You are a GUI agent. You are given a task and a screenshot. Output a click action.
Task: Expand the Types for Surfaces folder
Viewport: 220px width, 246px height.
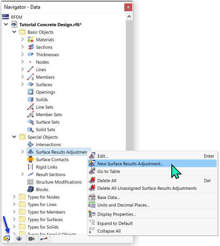pos(14,219)
